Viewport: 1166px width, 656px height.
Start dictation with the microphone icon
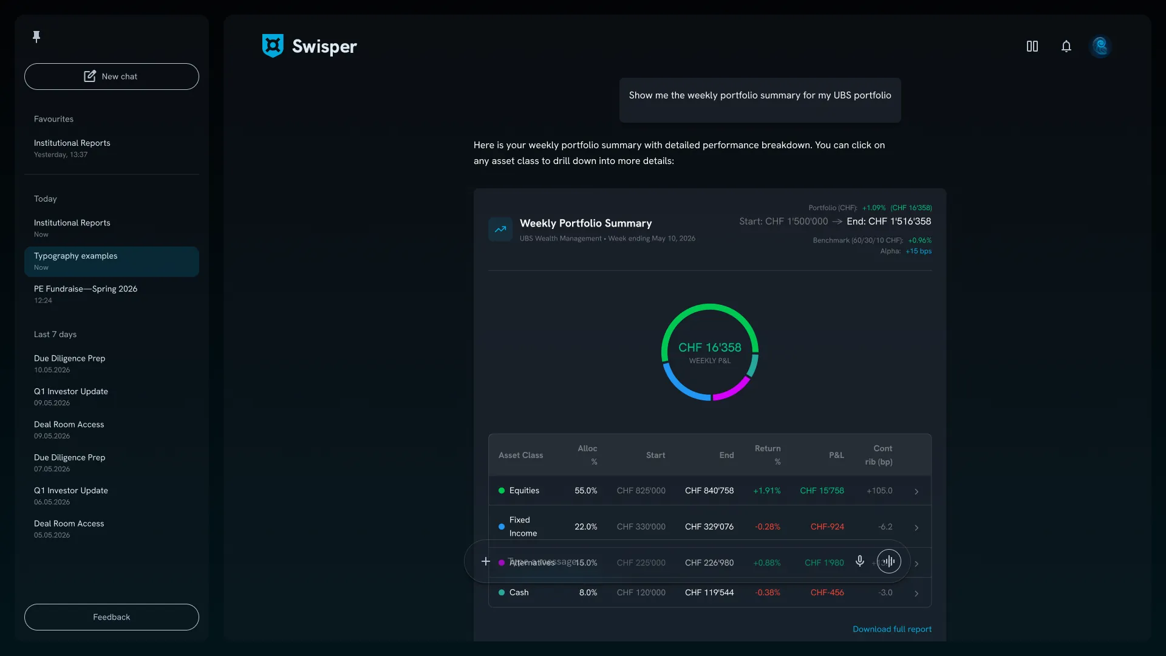pyautogui.click(x=860, y=561)
